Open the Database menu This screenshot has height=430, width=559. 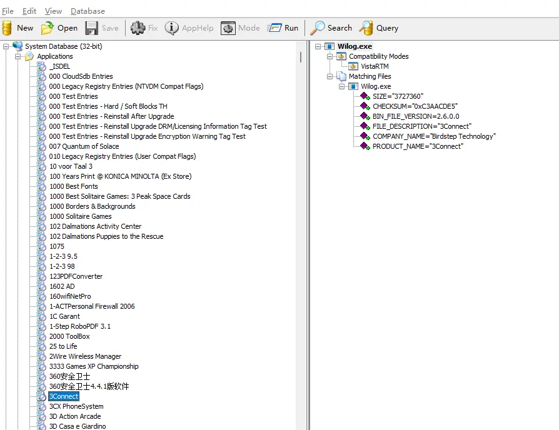click(88, 11)
